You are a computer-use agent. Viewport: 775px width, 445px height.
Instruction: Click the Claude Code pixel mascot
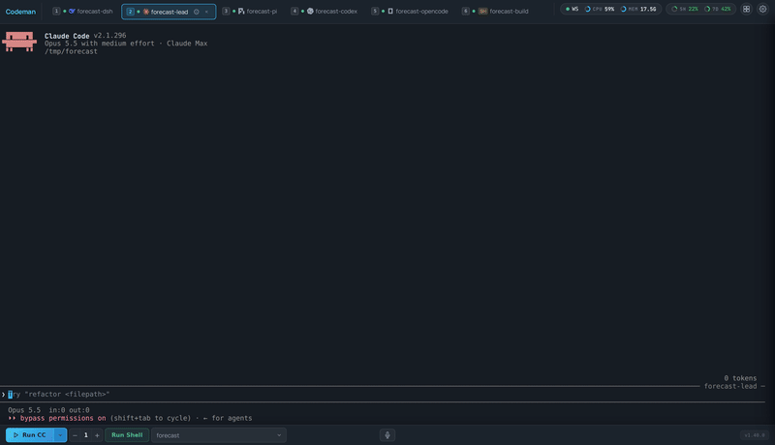[19, 42]
